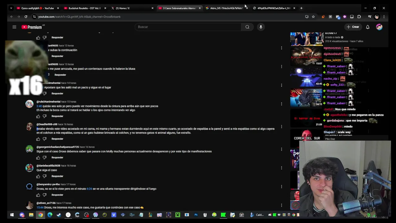Close the Buckshot Roulette tab
The width and height of the screenshot is (396, 223).
click(105, 8)
